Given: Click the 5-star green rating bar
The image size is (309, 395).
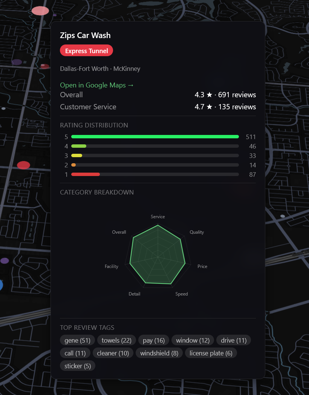Looking at the screenshot, I should pyautogui.click(x=155, y=136).
